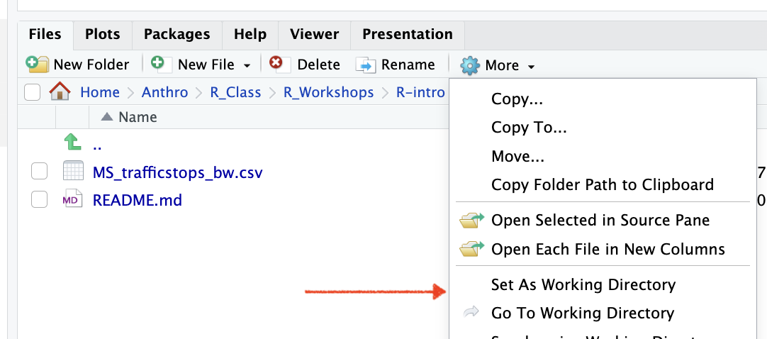This screenshot has width=767, height=339.
Task: Toggle the select-all checkbox beside Home
Action: (x=32, y=92)
